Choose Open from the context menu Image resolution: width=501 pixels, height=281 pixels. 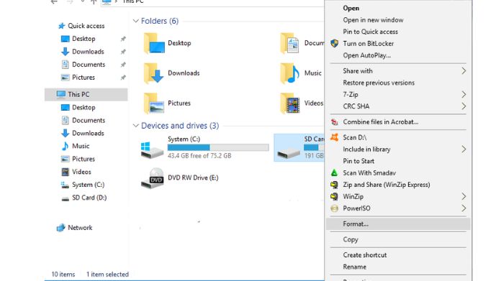(x=398, y=9)
